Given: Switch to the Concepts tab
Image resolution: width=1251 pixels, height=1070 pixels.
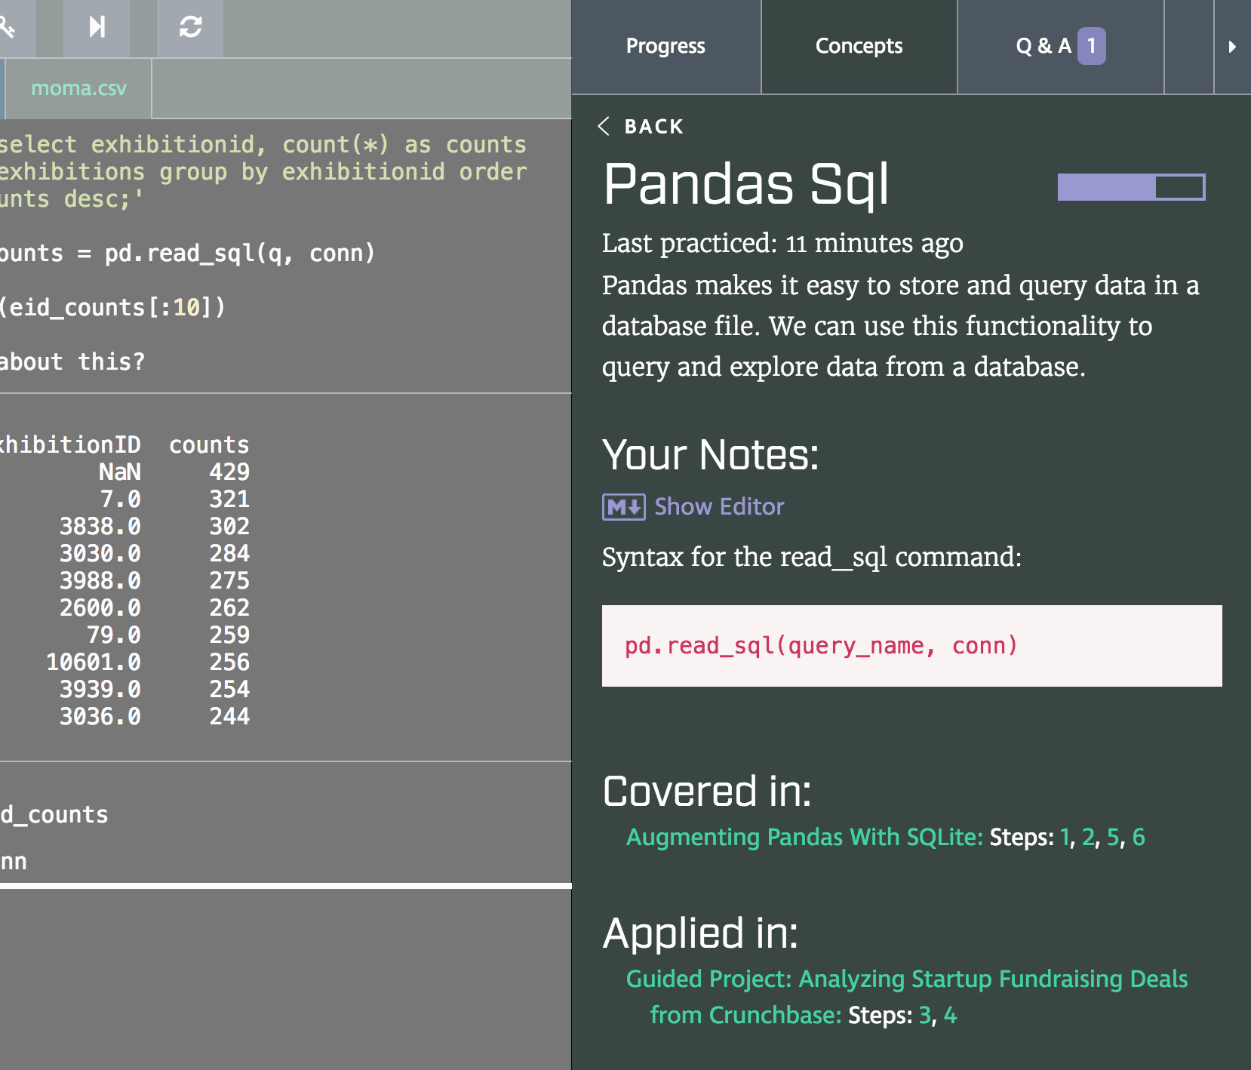Looking at the screenshot, I should pos(859,47).
